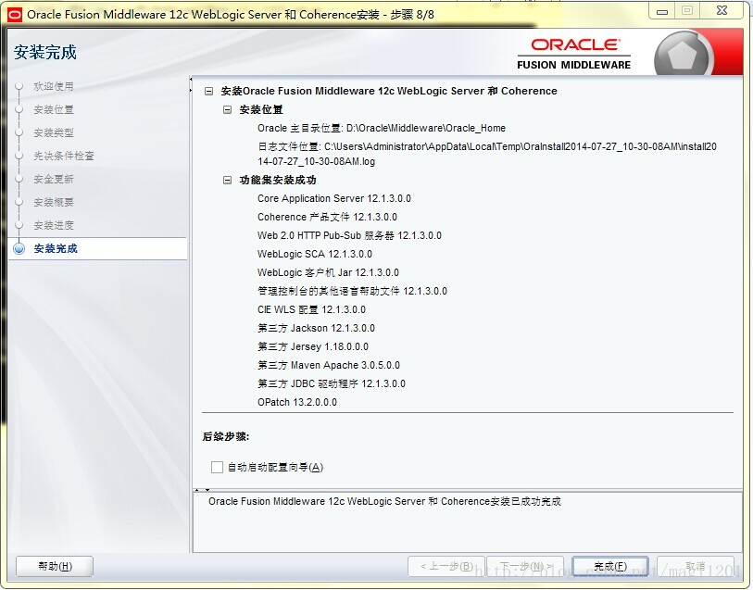Click the 完成(F) button
Screen dimensions: 753x590
coord(610,567)
